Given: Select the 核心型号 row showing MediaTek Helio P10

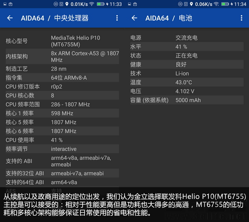Looking at the screenshot, I should click(x=62, y=41).
